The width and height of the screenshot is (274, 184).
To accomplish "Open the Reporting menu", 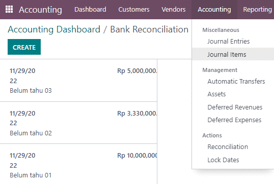I will tap(257, 10).
